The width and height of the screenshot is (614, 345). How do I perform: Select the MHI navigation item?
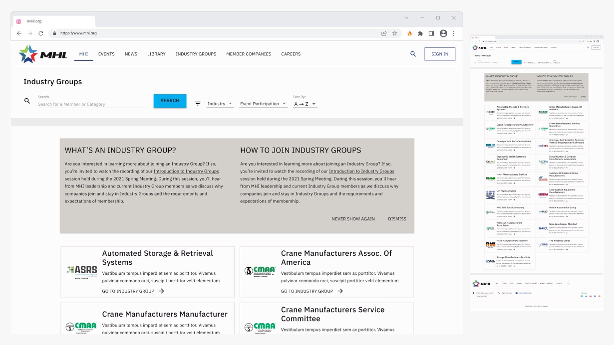point(83,54)
